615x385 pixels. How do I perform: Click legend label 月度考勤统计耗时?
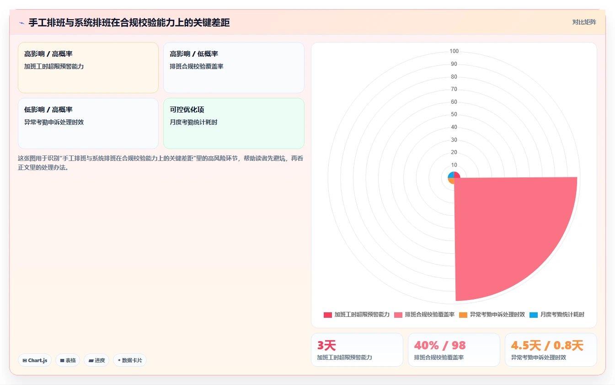point(562,315)
